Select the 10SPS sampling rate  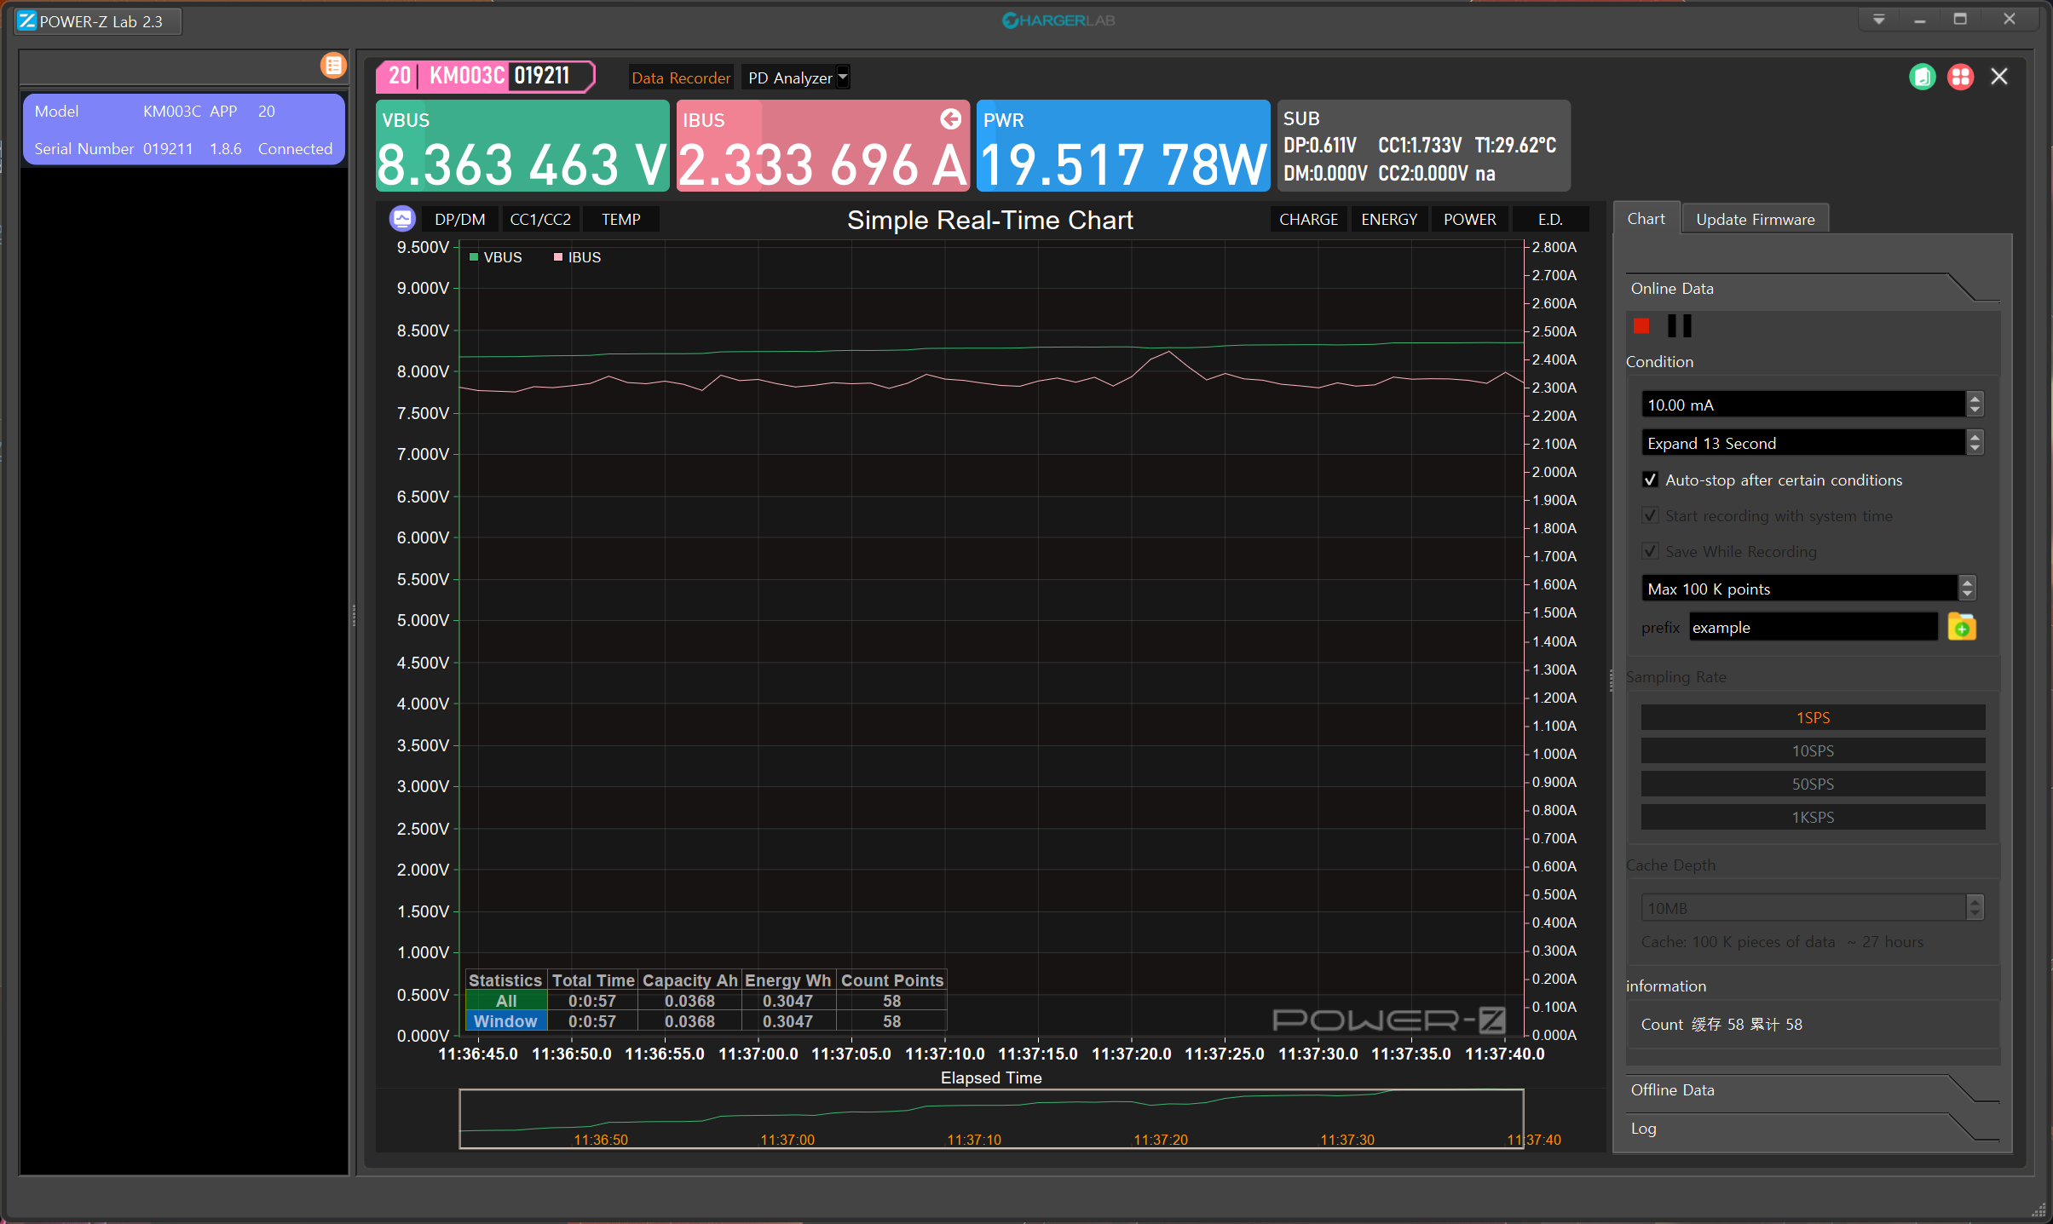(x=1812, y=750)
